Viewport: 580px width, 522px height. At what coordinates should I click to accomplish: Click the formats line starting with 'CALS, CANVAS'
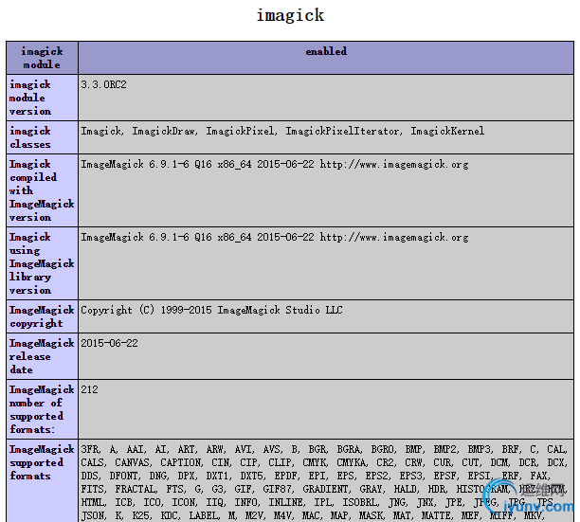pyautogui.click(x=324, y=463)
